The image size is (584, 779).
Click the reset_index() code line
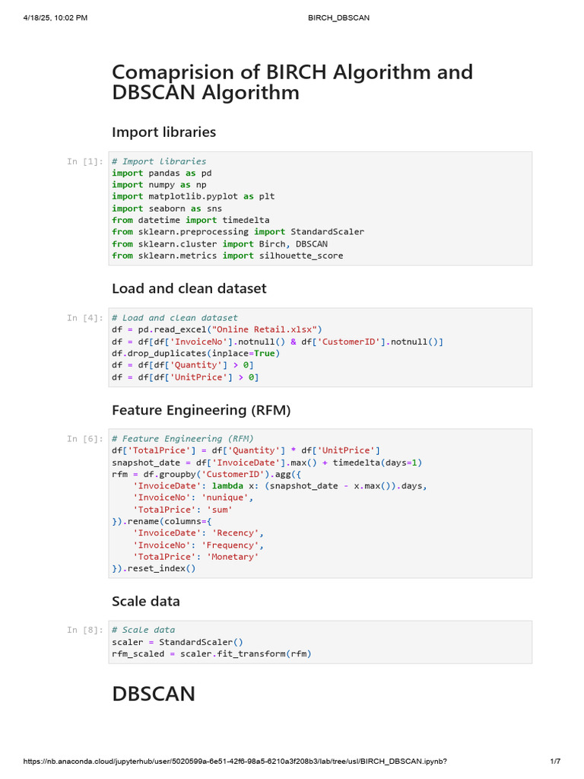154,568
